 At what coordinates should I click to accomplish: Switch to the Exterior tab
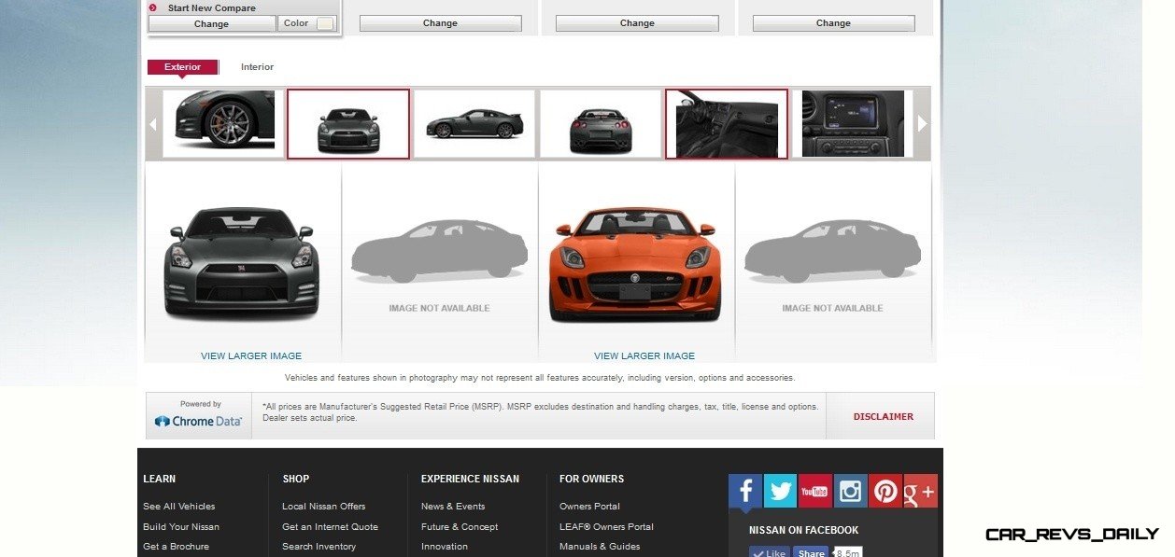click(x=182, y=67)
